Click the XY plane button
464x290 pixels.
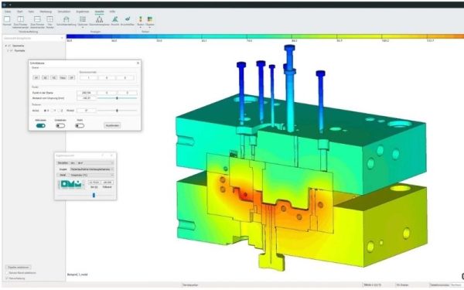tap(36, 77)
